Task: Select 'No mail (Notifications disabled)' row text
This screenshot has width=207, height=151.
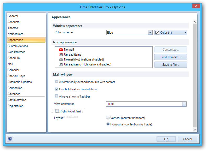Action: (84, 59)
